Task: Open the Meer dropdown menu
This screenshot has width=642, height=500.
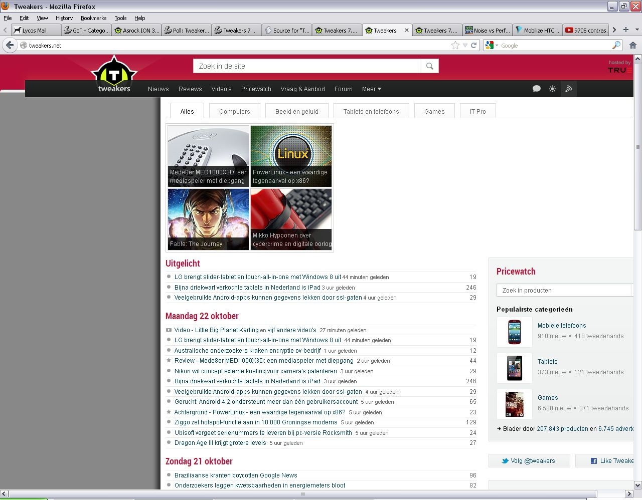Action: 372,89
